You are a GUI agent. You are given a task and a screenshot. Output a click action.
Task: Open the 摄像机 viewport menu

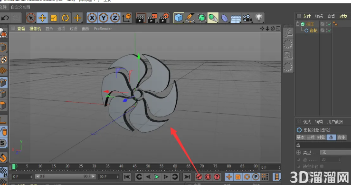pos(35,29)
